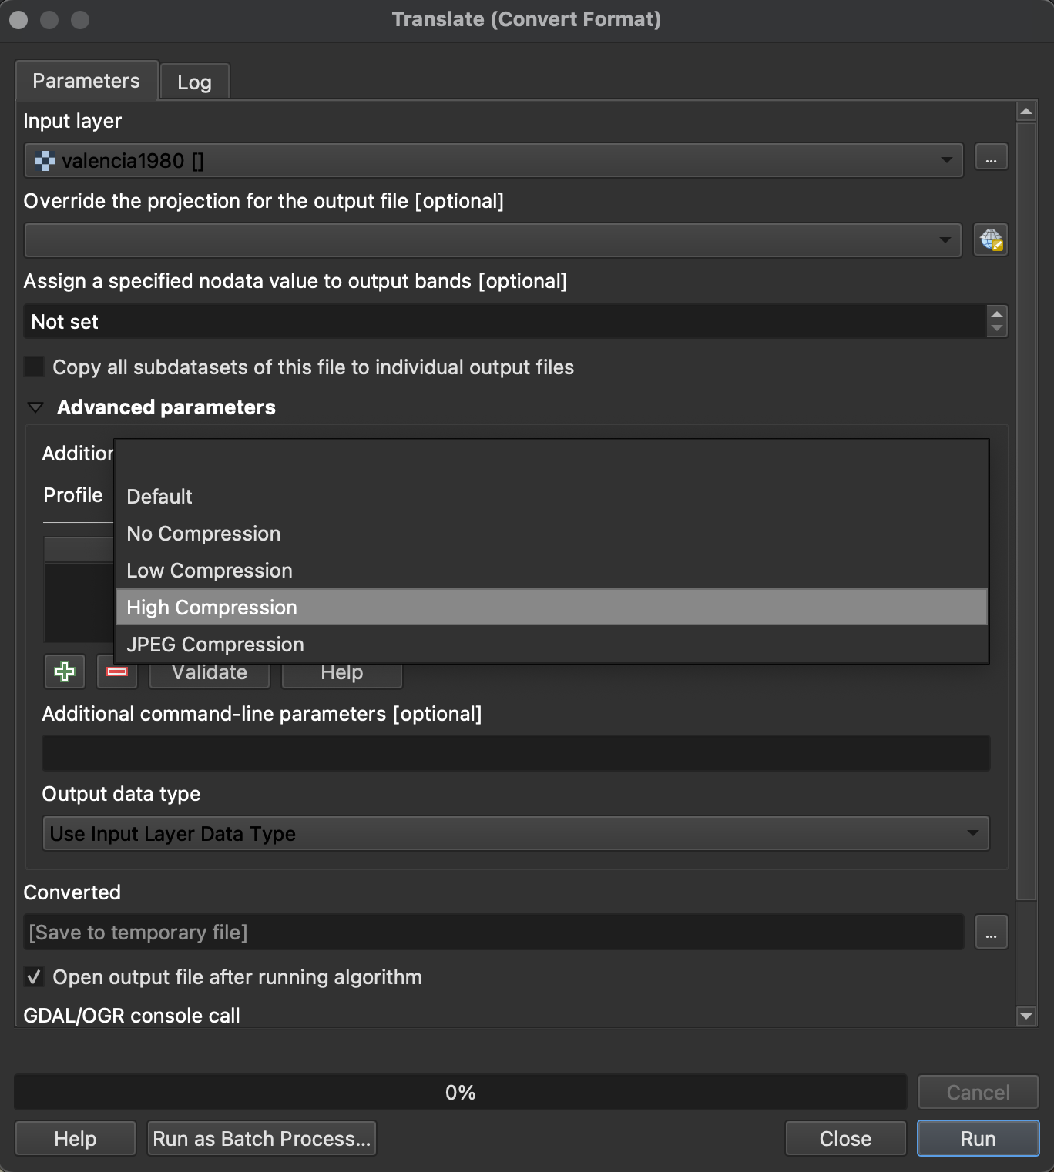This screenshot has width=1054, height=1172.
Task: Click the scrollbar down arrow
Action: pyautogui.click(x=1026, y=1016)
